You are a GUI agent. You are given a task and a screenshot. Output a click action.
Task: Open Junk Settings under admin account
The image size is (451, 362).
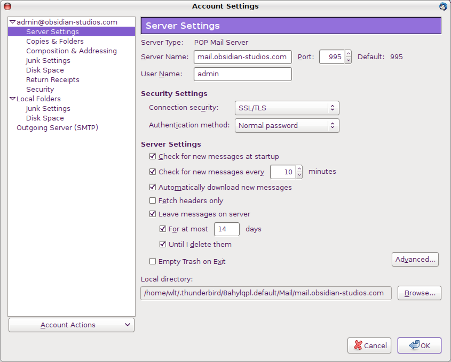coord(48,60)
